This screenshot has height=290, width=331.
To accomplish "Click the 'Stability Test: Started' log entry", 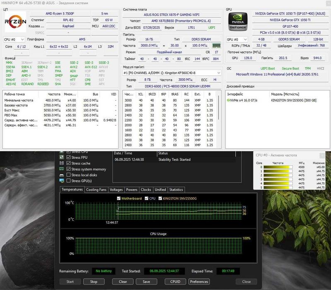I will click(174, 159).
